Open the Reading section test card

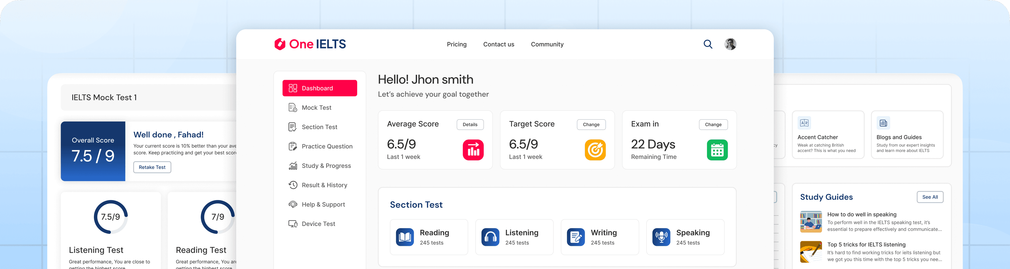click(428, 237)
